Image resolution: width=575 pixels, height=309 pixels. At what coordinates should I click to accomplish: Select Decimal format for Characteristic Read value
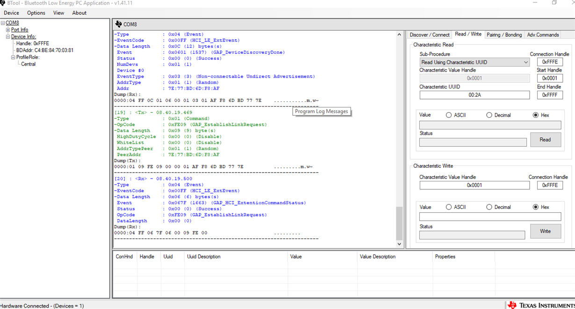coord(489,115)
